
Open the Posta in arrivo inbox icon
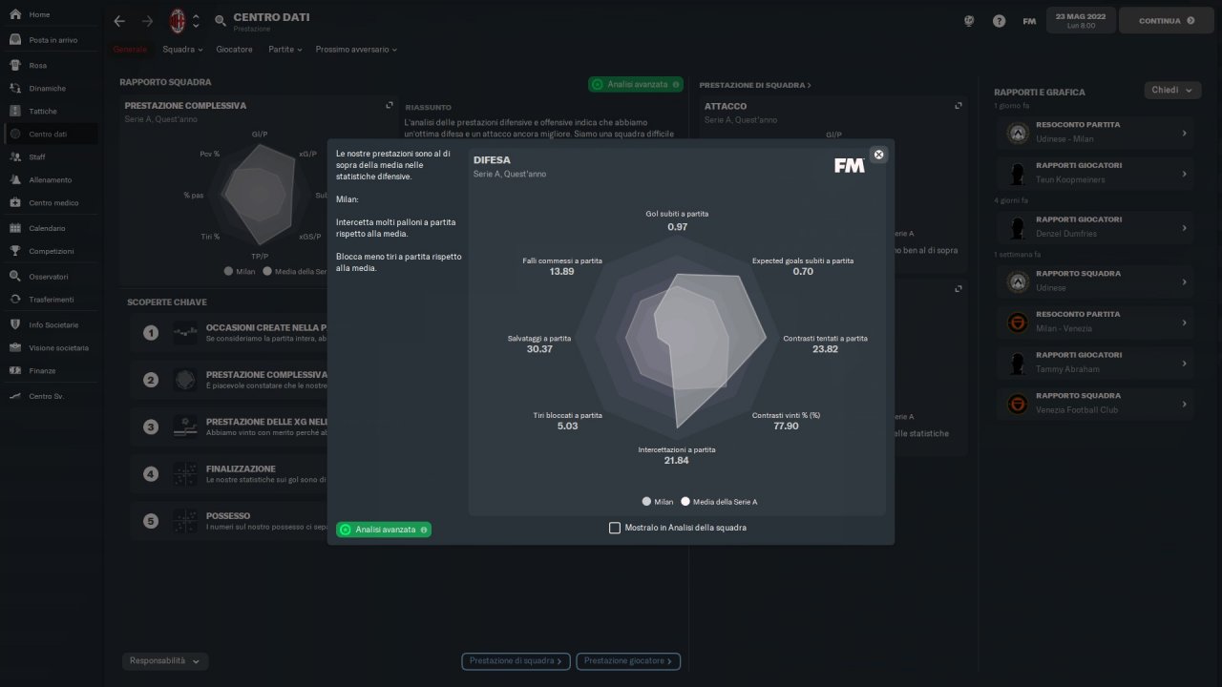[x=15, y=40]
